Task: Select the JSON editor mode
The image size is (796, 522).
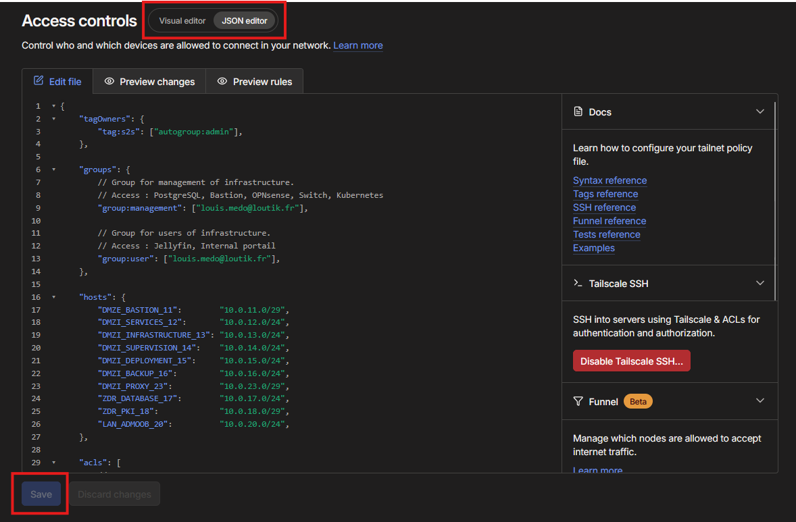Action: point(244,21)
